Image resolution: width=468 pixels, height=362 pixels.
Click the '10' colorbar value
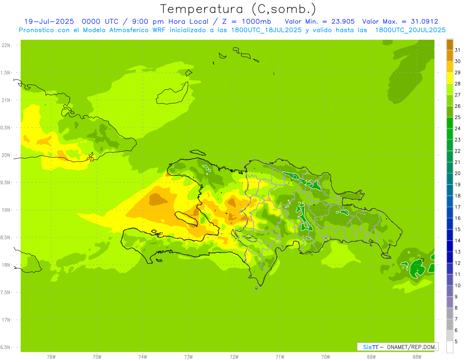point(458,285)
